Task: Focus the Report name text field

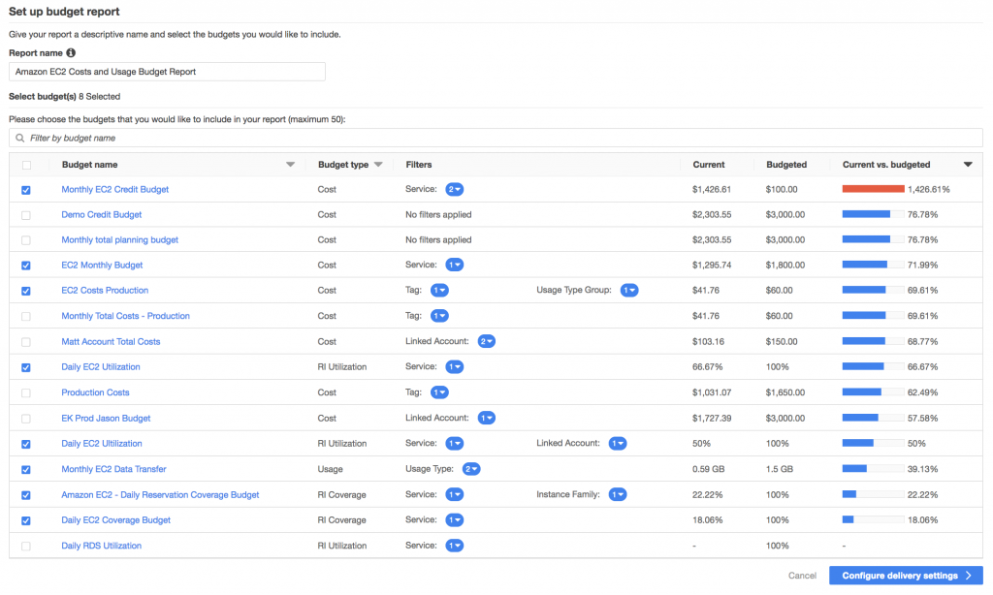Action: click(167, 72)
